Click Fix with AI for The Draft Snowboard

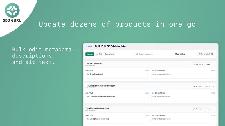tap(198, 64)
